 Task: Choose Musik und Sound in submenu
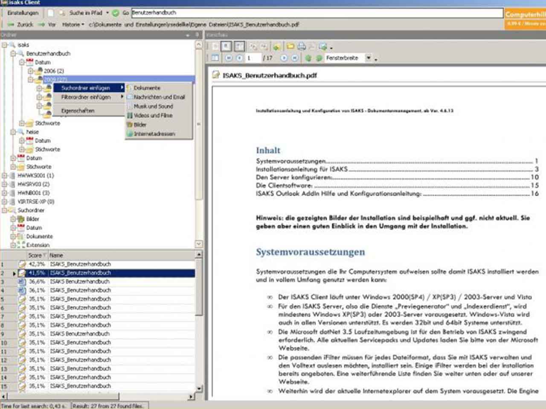(159, 107)
